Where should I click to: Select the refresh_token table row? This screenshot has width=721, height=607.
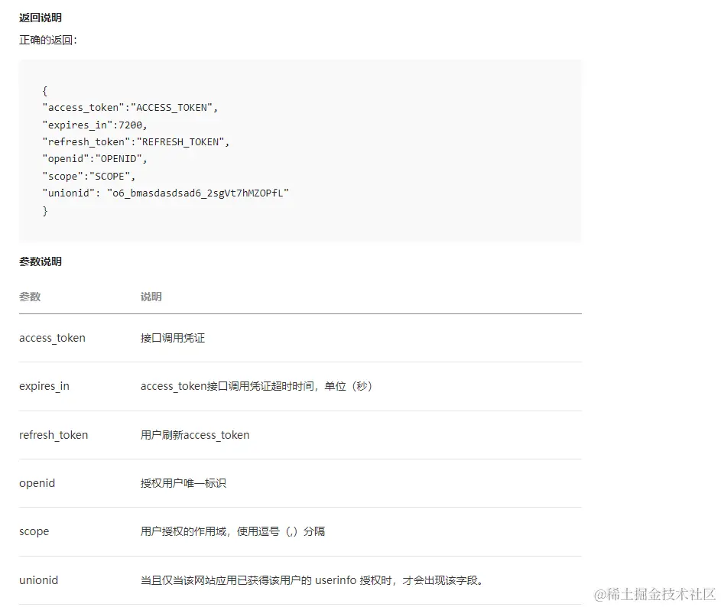[x=300, y=434]
